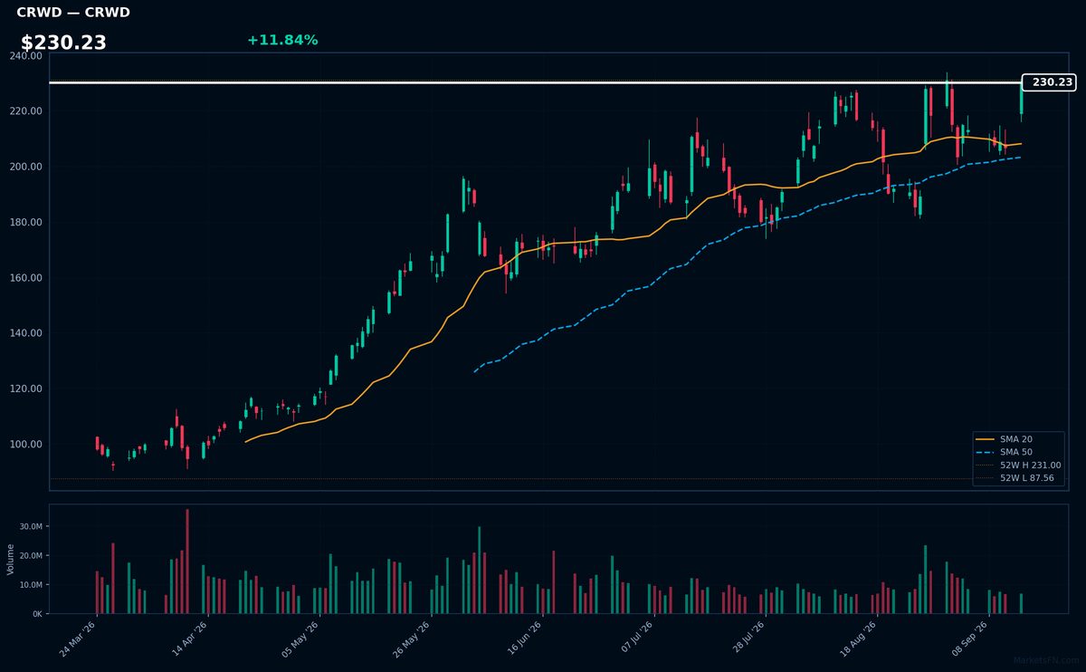This screenshot has width=1086, height=672.
Task: Click the 220.00 price axis label
Action: tap(26, 111)
